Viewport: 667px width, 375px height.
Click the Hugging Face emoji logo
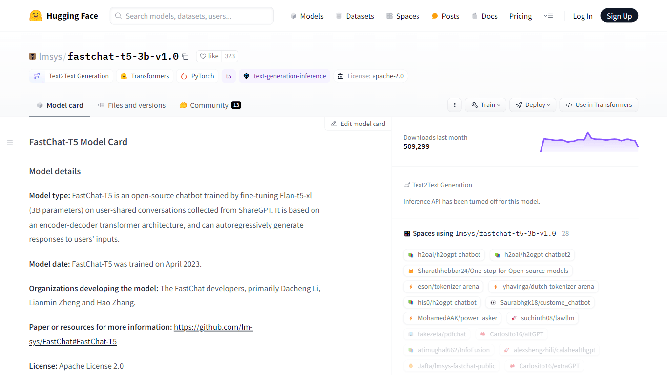click(36, 16)
